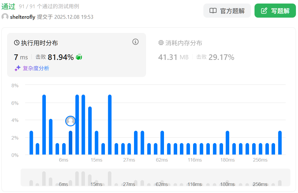This screenshot has height=193, width=298.
Task: Click the user avatar marker on the chart
Action: (x=71, y=121)
